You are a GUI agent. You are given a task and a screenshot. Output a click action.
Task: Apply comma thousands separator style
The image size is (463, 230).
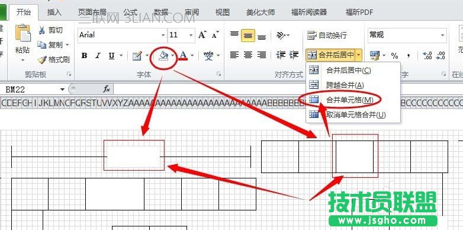(409, 55)
